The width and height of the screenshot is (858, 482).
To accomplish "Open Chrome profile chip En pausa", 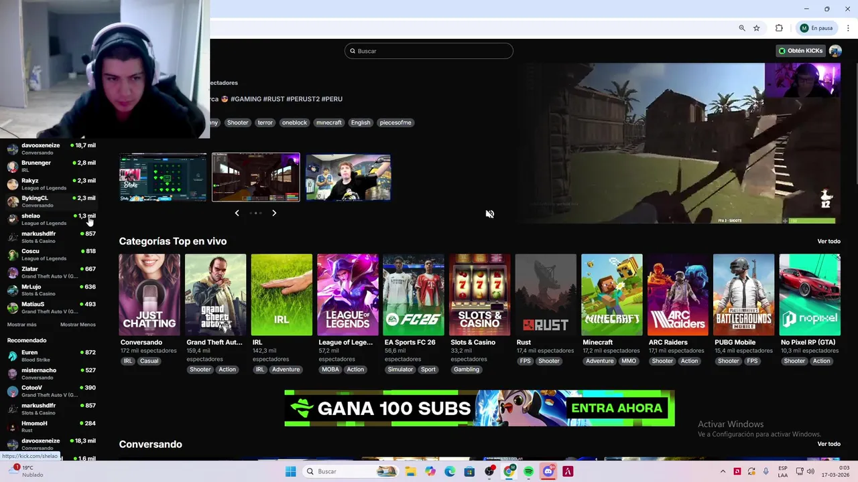I will pos(816,28).
